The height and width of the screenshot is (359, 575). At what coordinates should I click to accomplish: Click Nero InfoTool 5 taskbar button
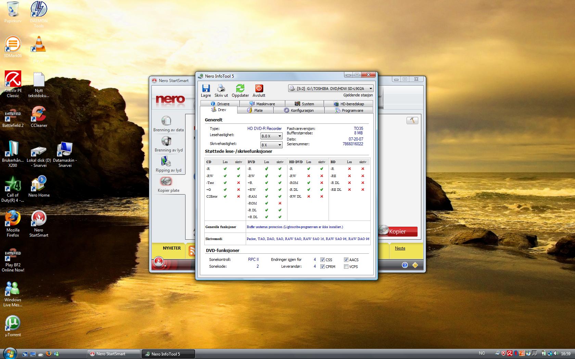tap(168, 354)
